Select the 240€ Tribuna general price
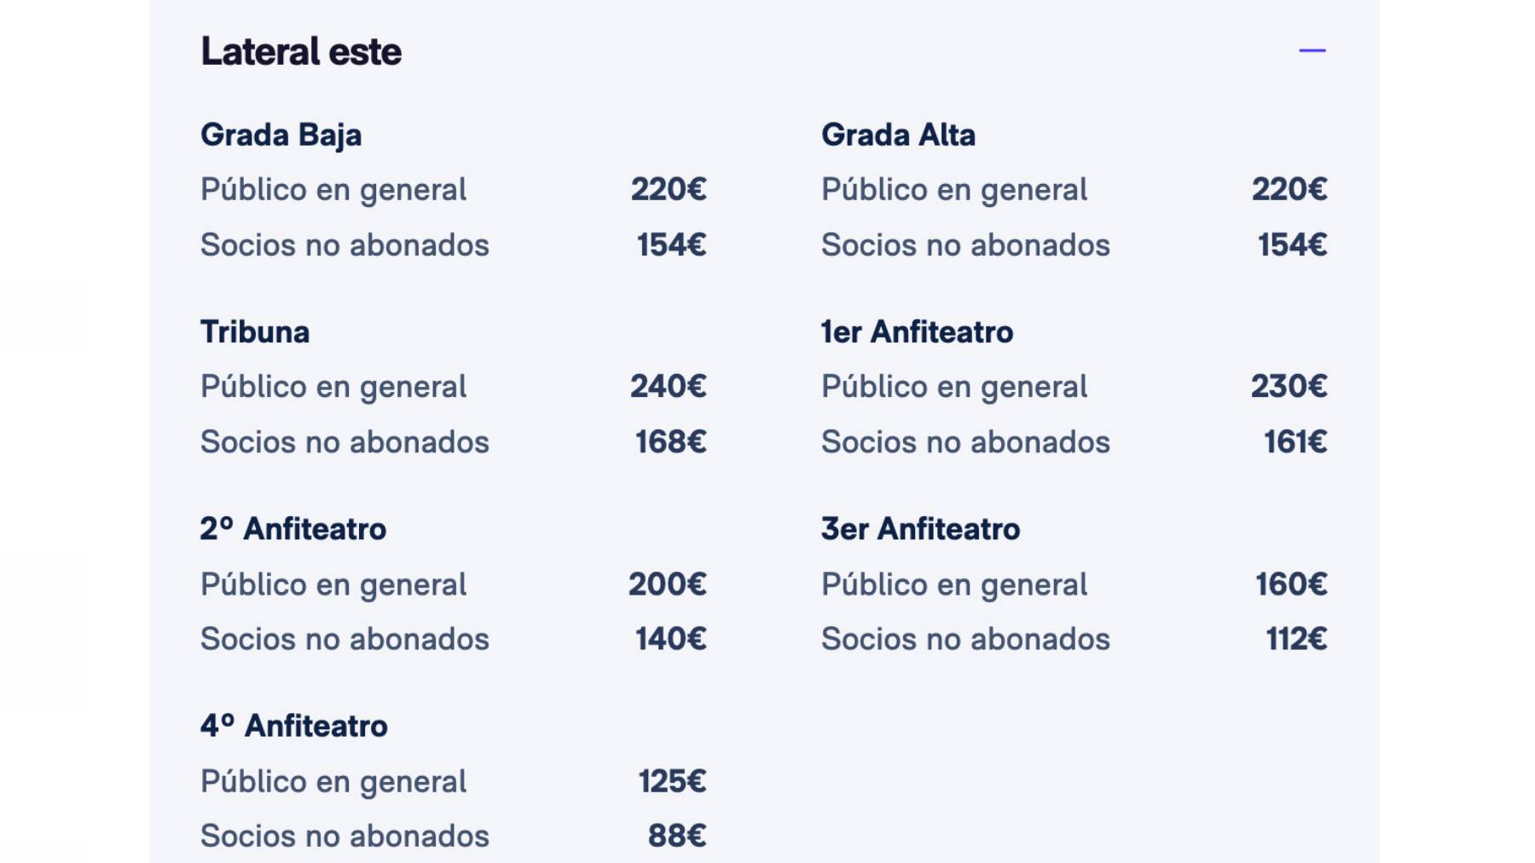 669,387
